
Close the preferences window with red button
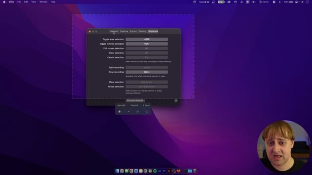[x=90, y=31]
